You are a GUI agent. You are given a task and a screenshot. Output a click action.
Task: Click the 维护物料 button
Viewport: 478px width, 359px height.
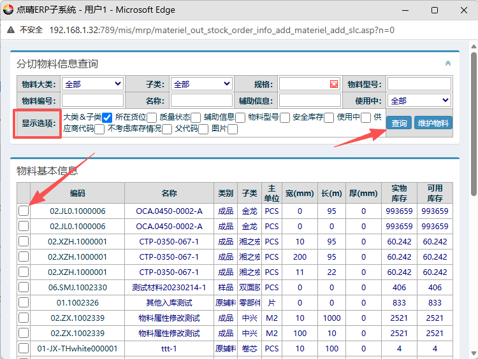coord(433,123)
